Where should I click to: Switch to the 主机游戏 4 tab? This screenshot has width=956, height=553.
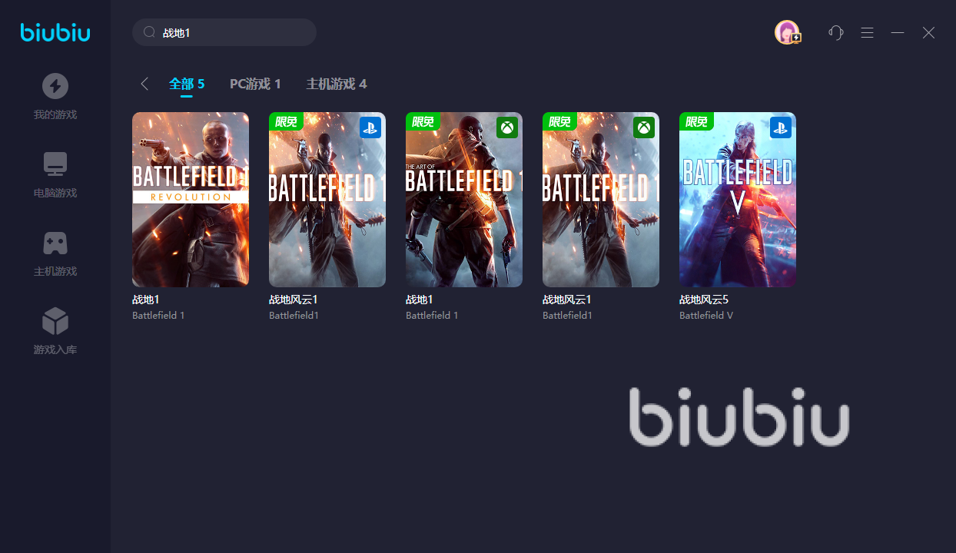(x=337, y=84)
